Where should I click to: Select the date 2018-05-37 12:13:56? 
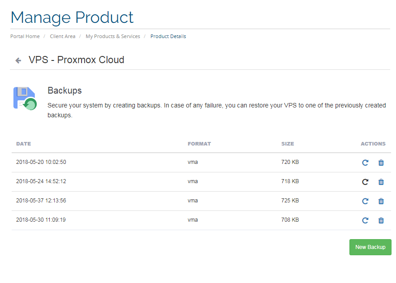pos(41,201)
